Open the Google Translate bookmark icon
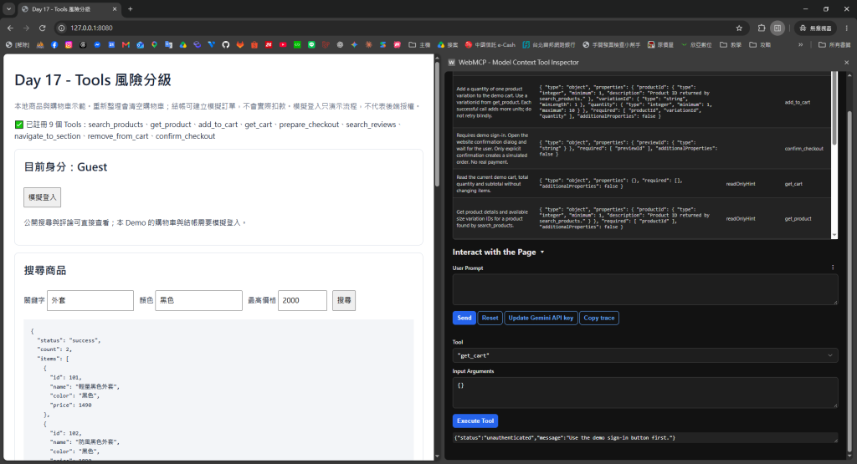The height and width of the screenshot is (464, 857). (168, 45)
